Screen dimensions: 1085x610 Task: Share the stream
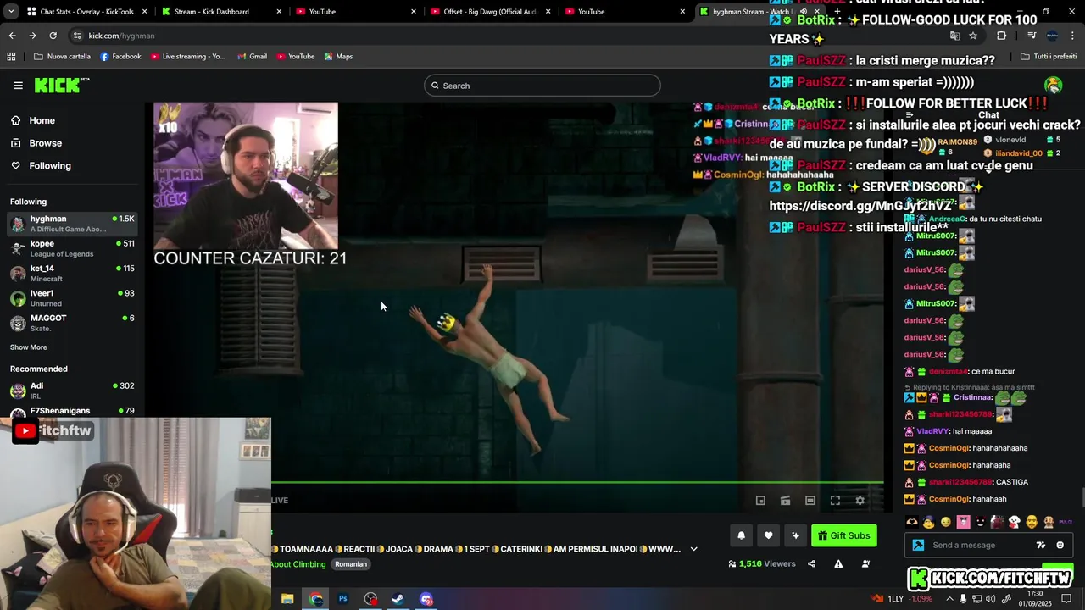pyautogui.click(x=811, y=564)
